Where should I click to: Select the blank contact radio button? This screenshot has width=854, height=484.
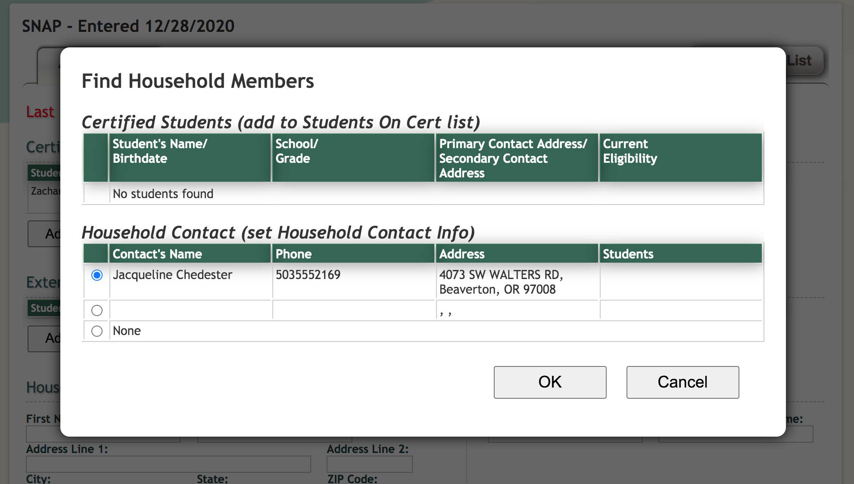point(97,310)
